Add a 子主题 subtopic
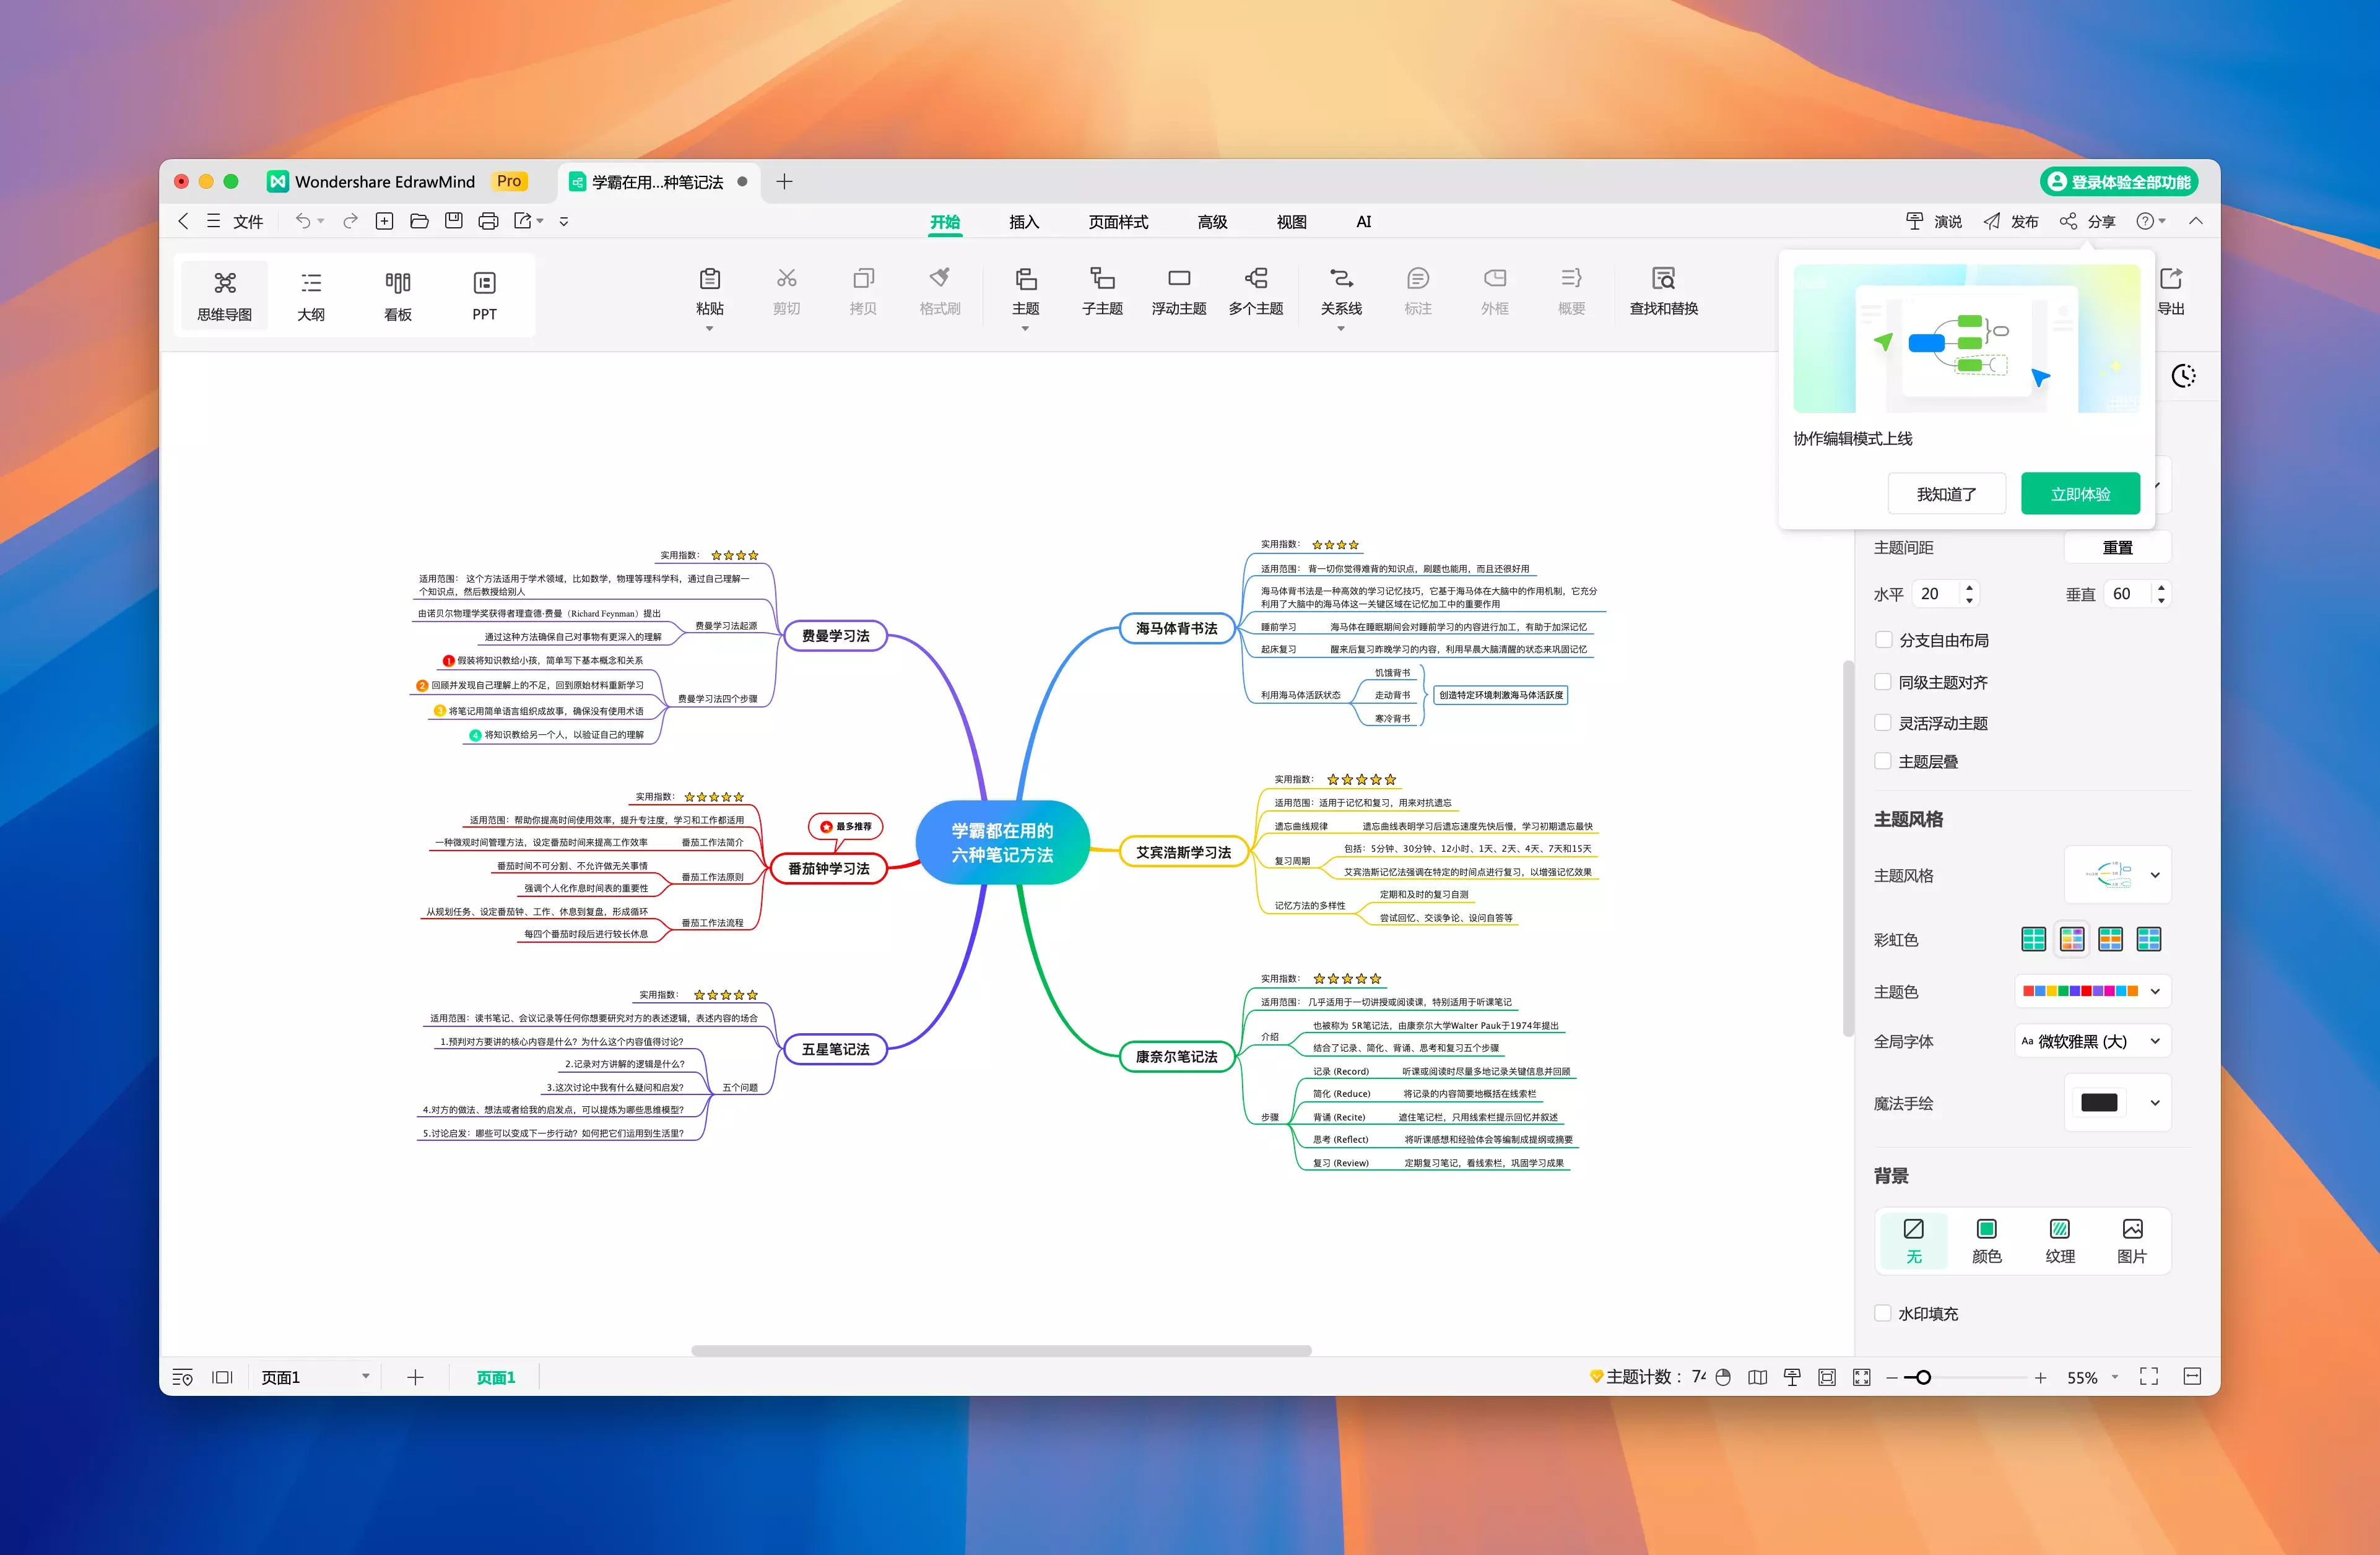Screen dimensions: 2380x1555 [x=1102, y=291]
